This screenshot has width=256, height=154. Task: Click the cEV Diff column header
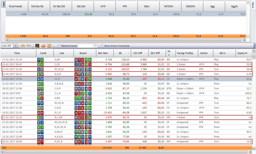[x=140, y=53]
